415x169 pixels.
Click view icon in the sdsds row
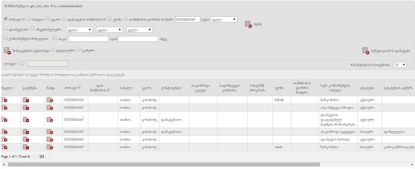50,147
